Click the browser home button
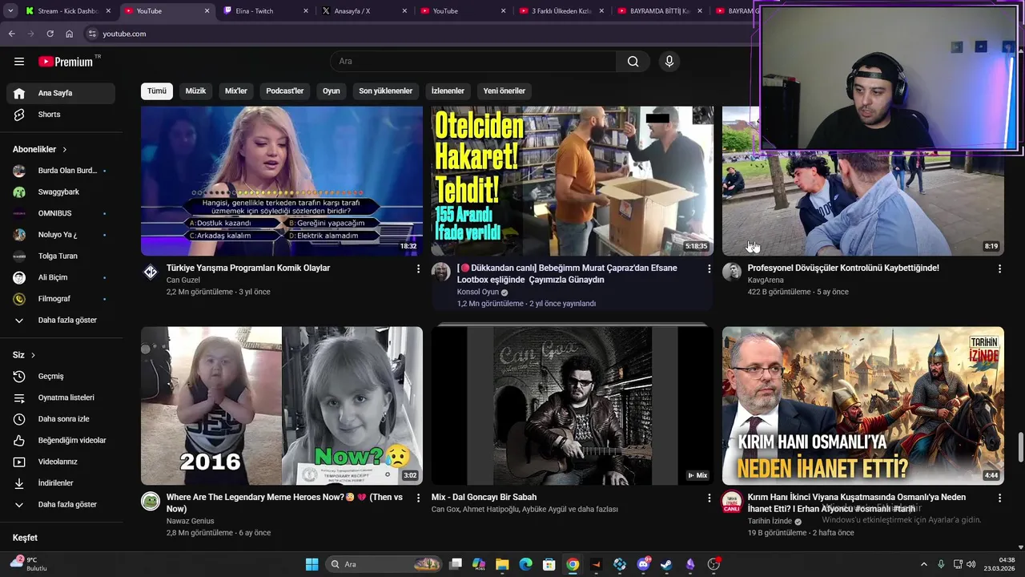This screenshot has width=1025, height=577. (x=69, y=34)
